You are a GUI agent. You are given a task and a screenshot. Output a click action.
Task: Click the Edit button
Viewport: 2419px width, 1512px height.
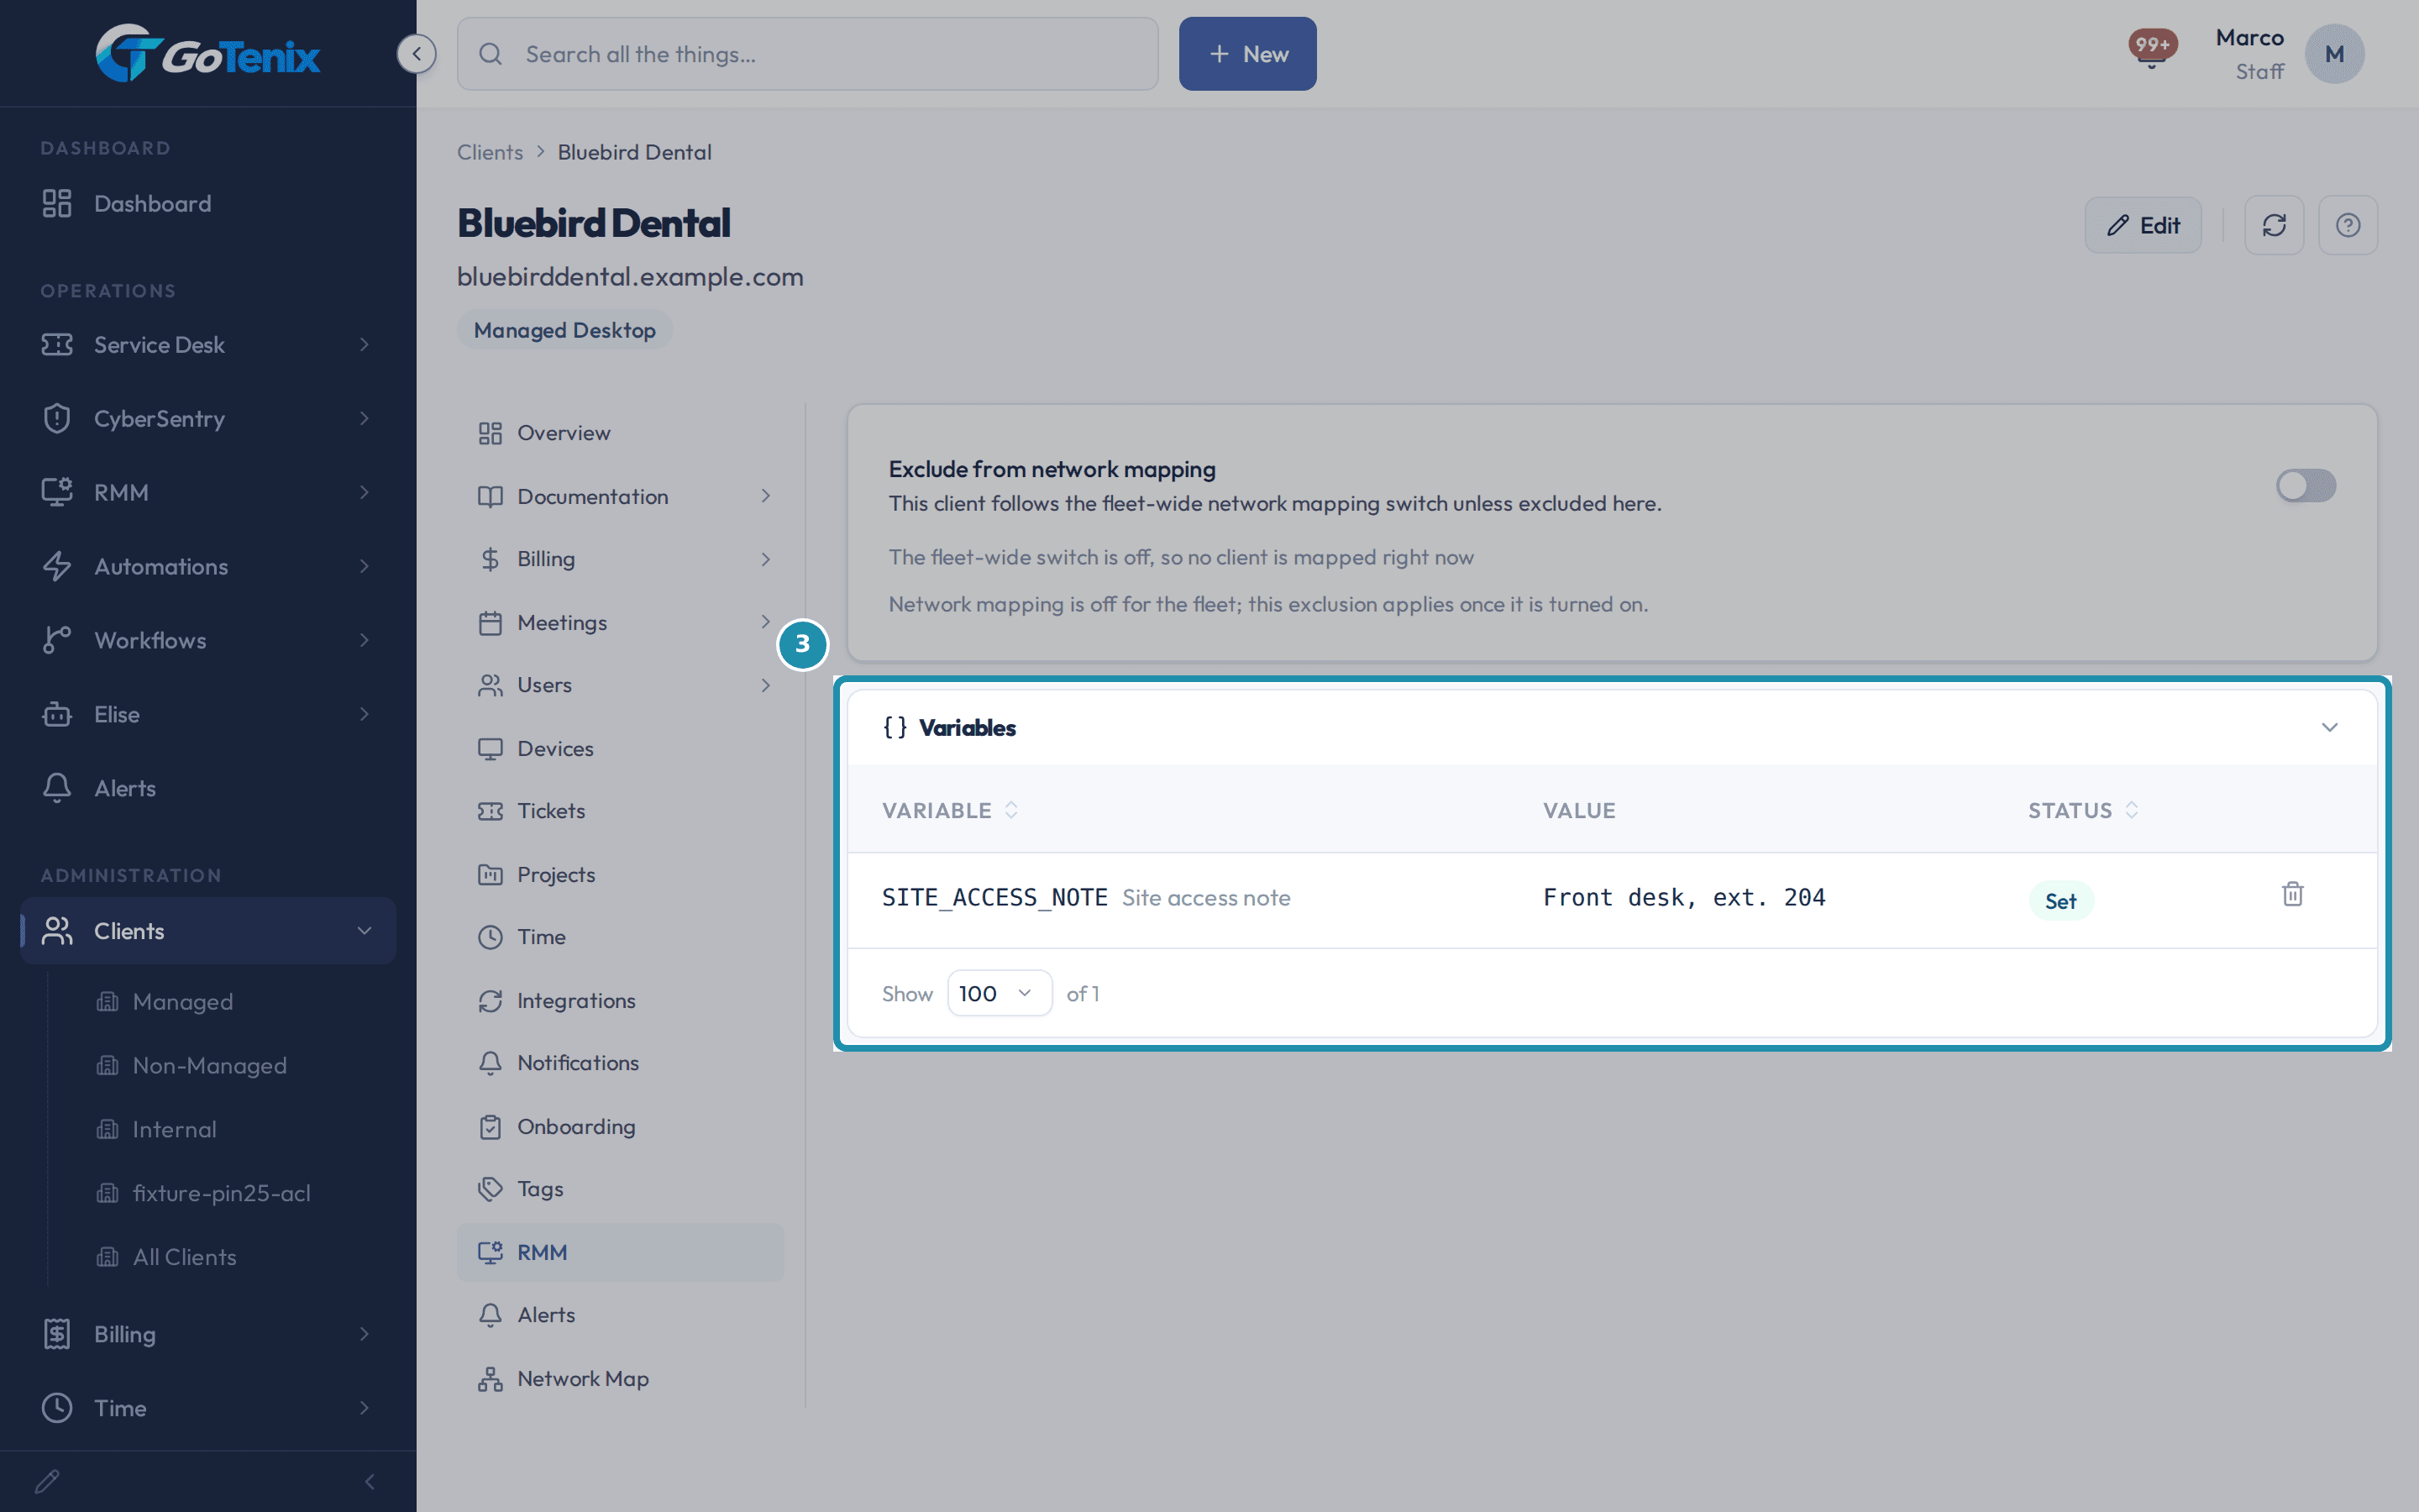(x=2142, y=225)
